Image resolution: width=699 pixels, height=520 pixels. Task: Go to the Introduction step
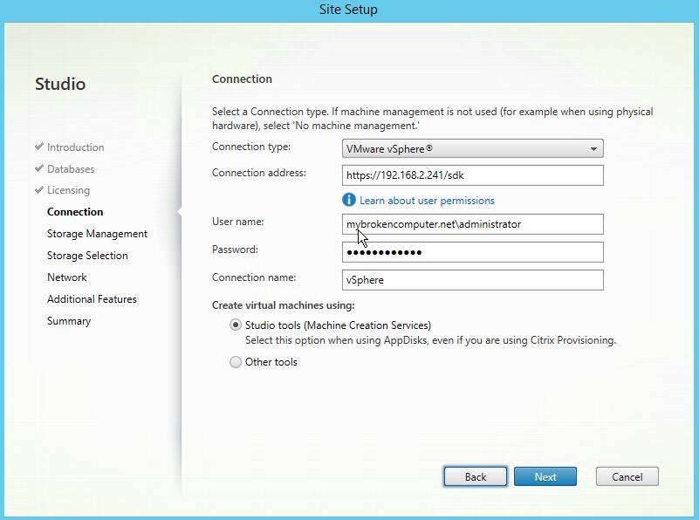pos(75,147)
